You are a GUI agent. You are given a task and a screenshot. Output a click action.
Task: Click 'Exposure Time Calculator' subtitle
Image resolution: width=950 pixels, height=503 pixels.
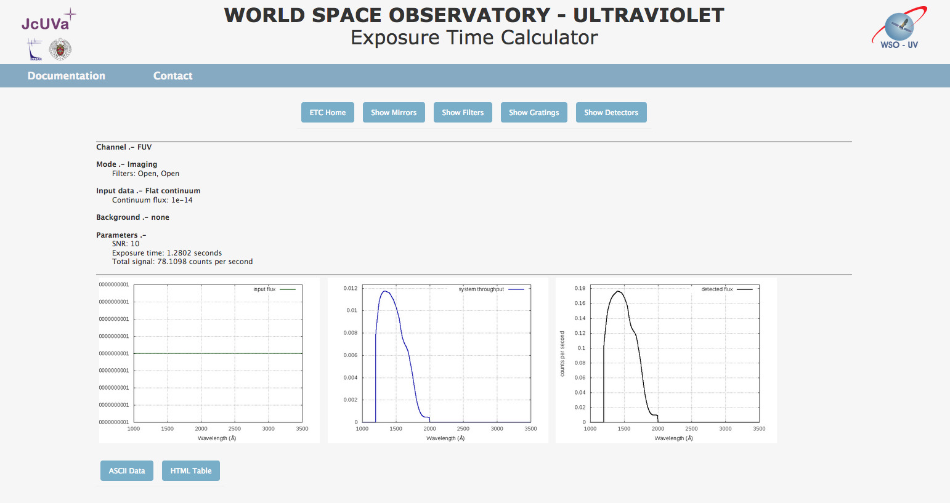pos(474,38)
